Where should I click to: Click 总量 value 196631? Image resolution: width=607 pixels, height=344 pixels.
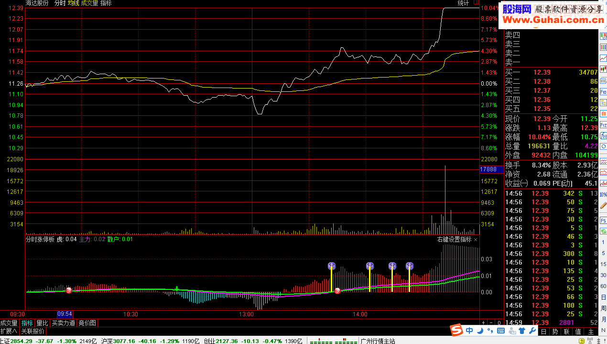click(538, 146)
